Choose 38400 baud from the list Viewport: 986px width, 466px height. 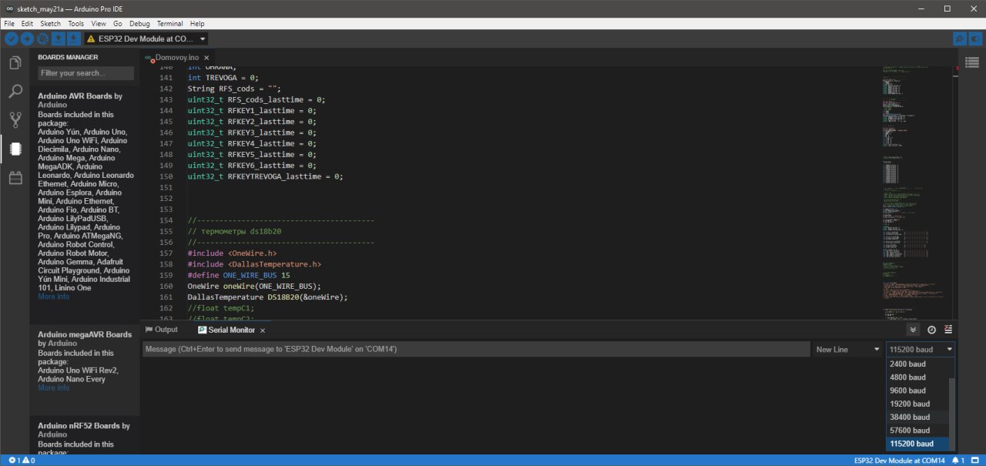click(917, 417)
